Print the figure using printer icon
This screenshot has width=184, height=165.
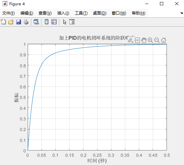tap(26, 22)
